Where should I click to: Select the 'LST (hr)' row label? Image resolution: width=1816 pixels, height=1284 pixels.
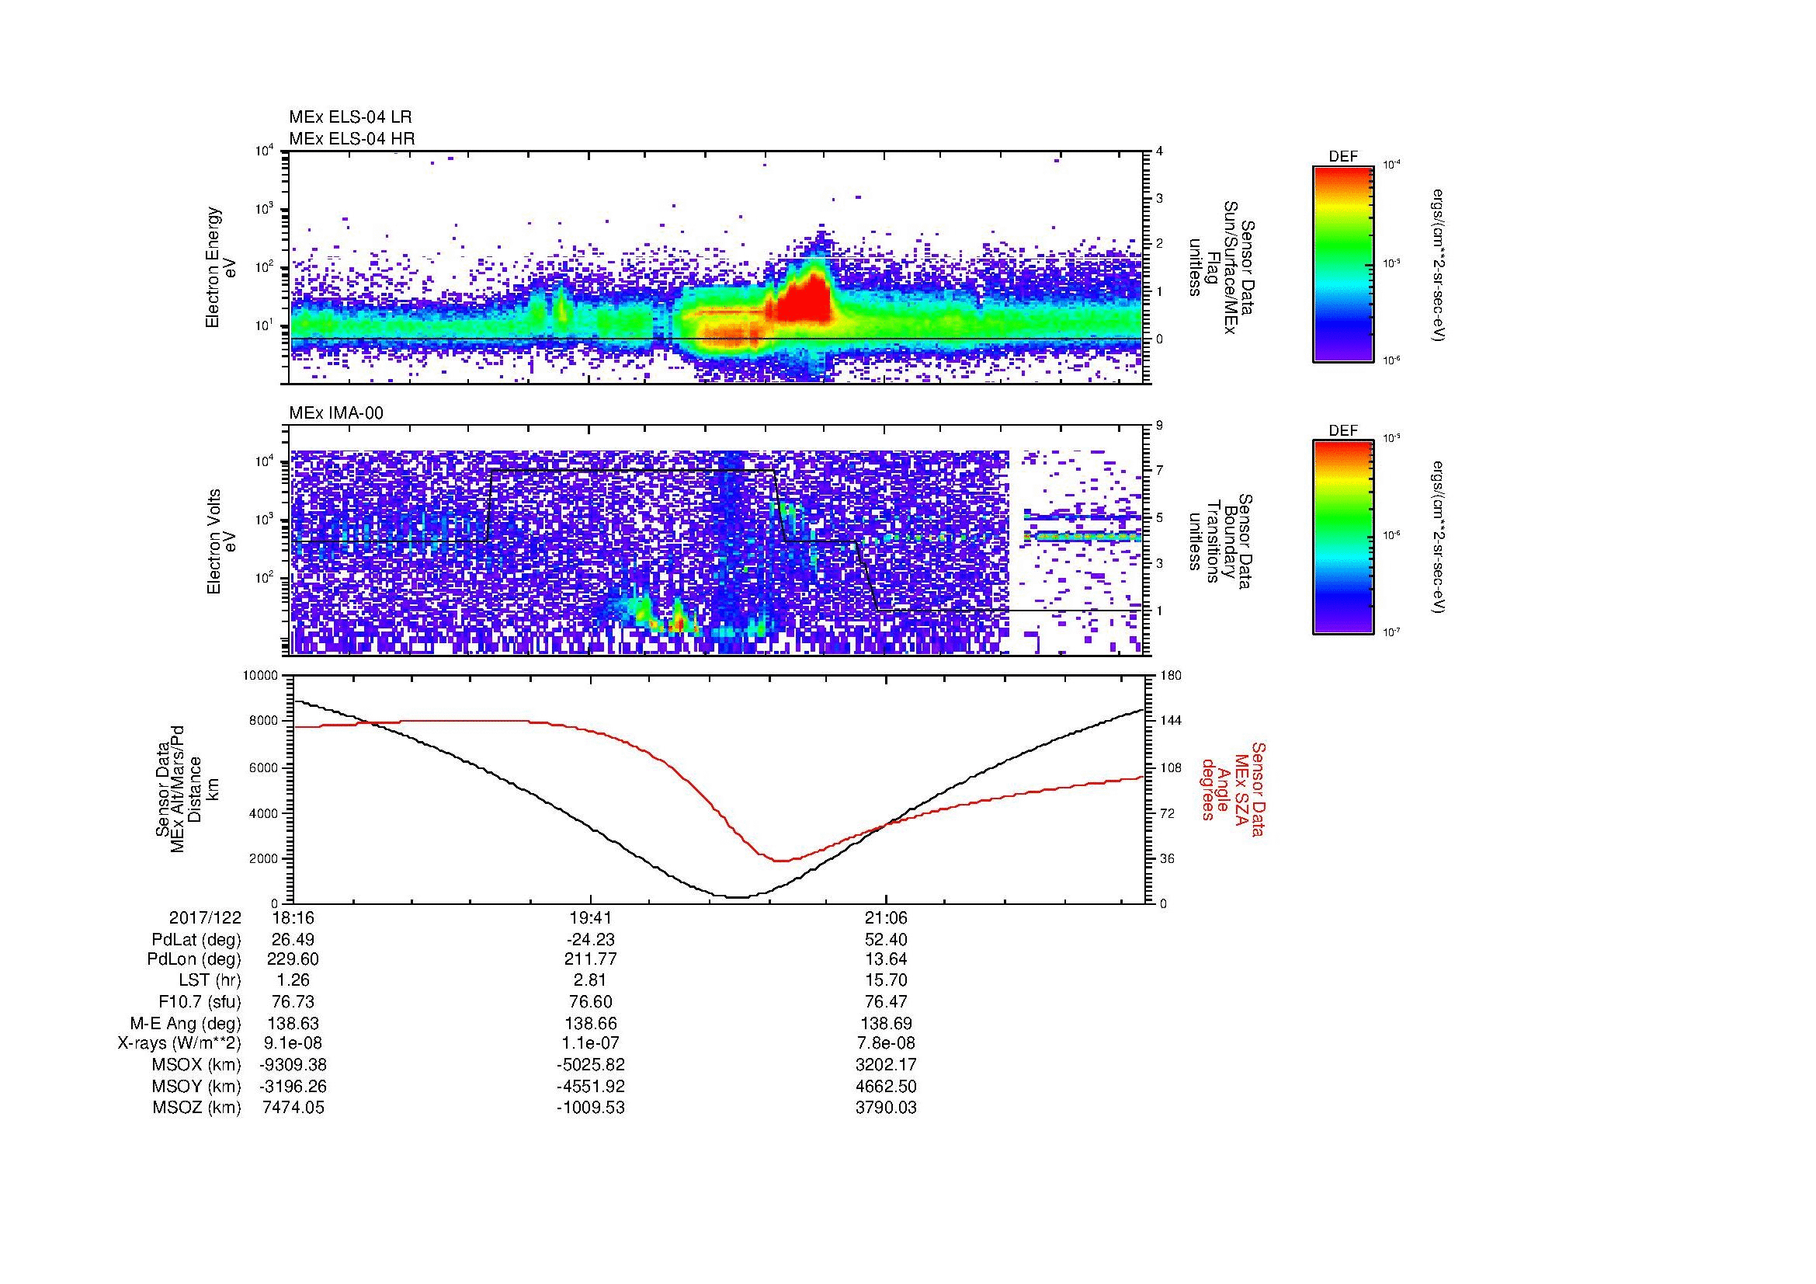(x=210, y=981)
